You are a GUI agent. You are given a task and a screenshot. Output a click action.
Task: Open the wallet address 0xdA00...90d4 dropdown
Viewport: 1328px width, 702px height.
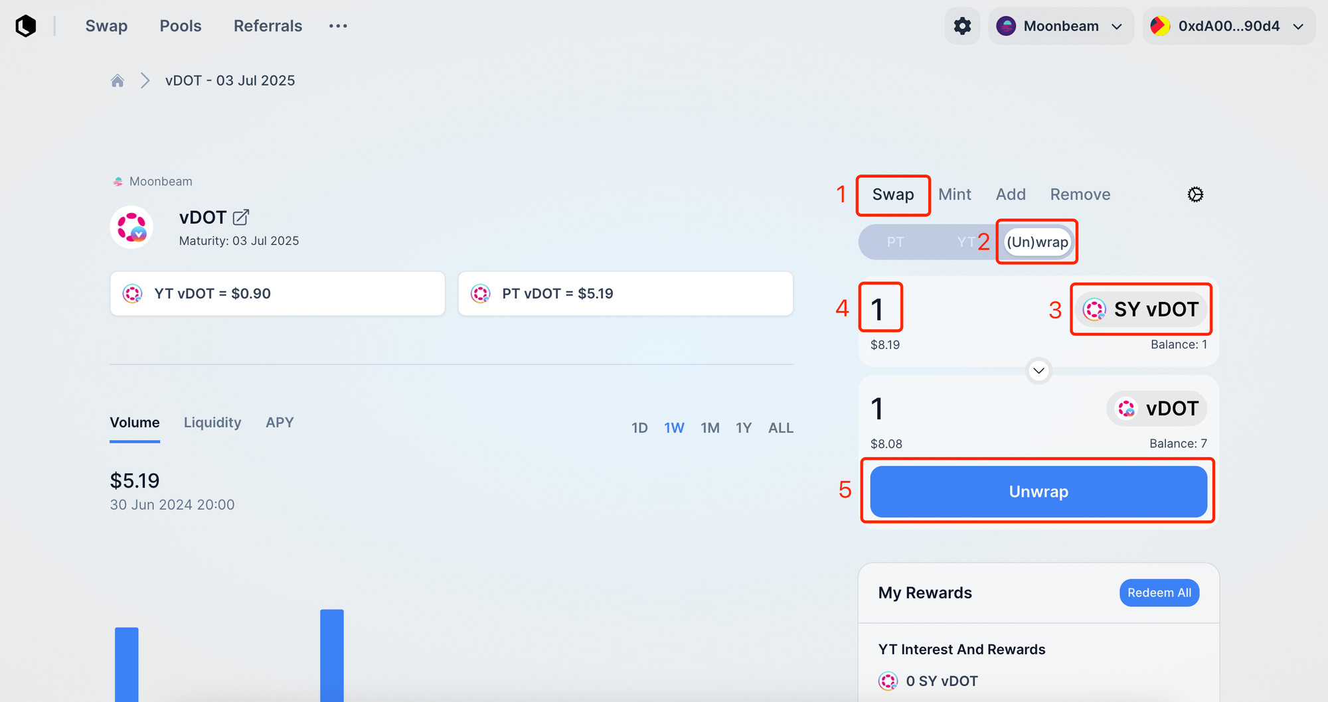(x=1228, y=26)
